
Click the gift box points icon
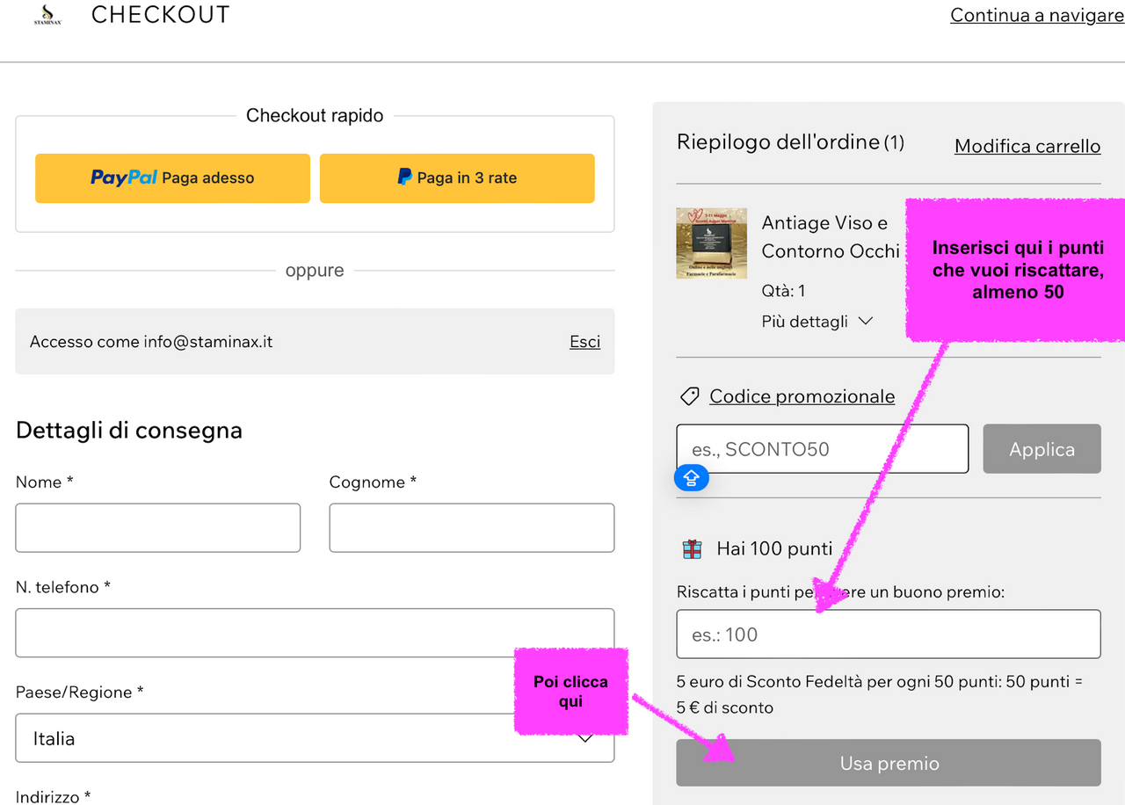pyautogui.click(x=693, y=549)
